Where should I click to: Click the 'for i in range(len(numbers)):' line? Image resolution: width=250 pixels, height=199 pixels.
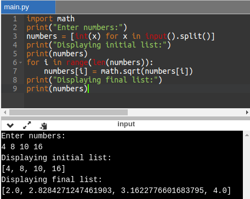(90, 62)
